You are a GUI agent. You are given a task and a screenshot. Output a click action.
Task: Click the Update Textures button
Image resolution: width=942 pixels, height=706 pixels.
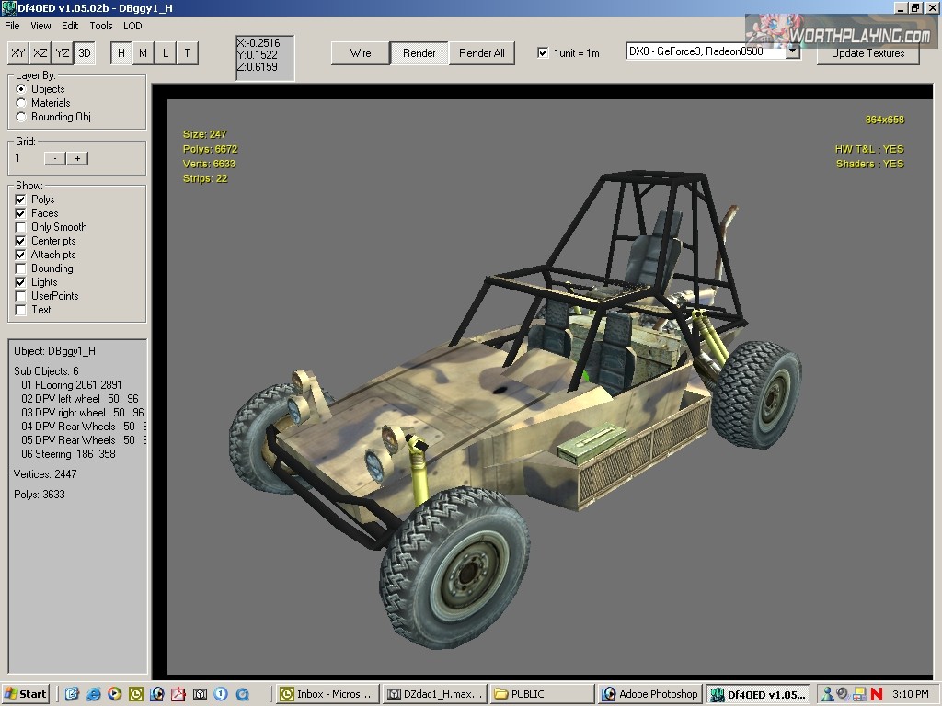(x=867, y=53)
